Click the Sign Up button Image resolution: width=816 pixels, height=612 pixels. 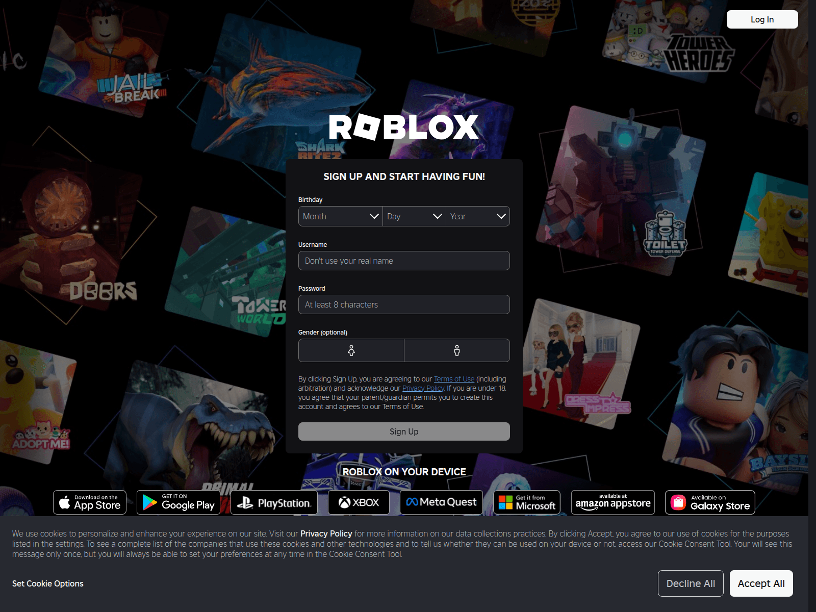(x=404, y=431)
